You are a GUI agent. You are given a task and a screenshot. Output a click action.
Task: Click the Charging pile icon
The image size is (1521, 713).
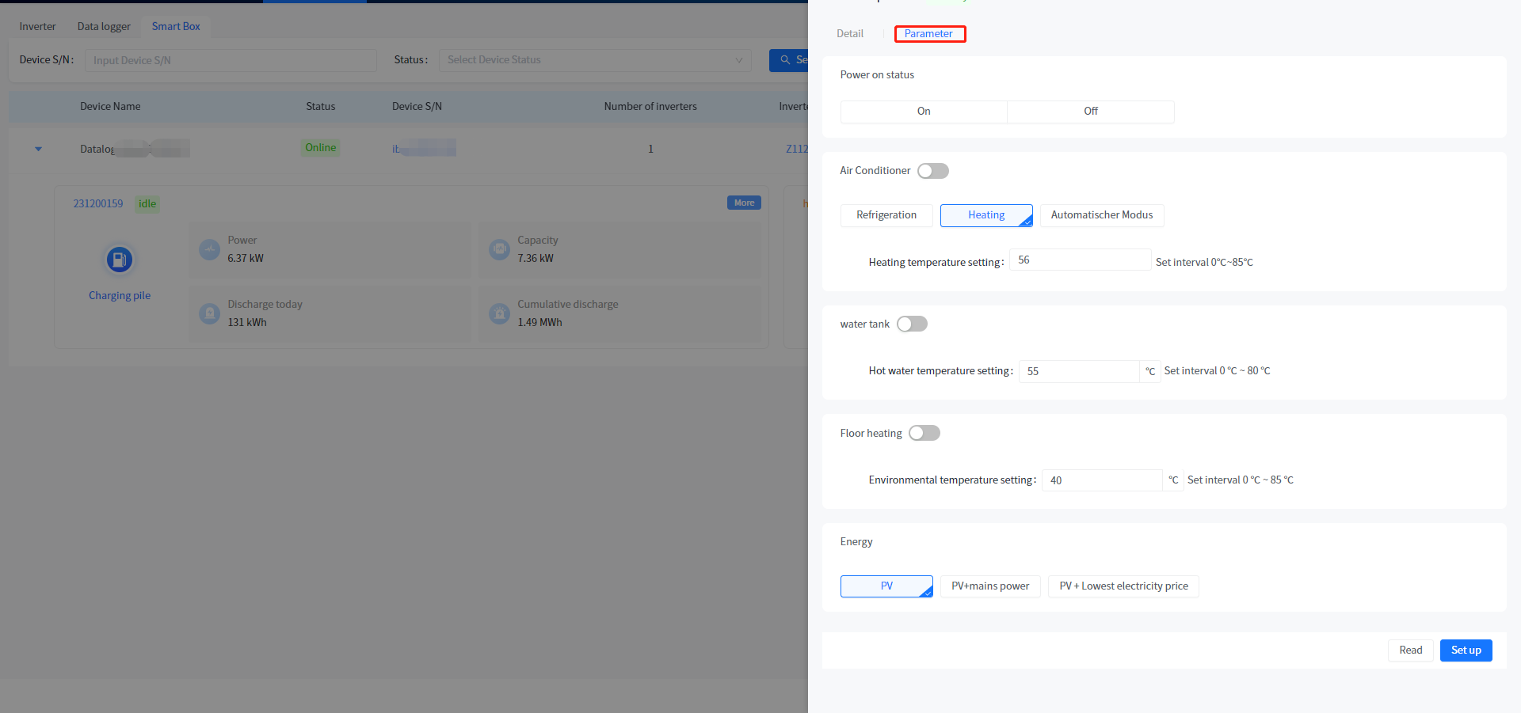pyautogui.click(x=120, y=260)
